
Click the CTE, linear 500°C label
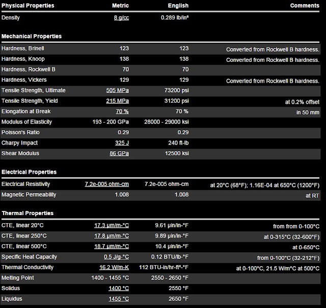[x=24, y=246]
